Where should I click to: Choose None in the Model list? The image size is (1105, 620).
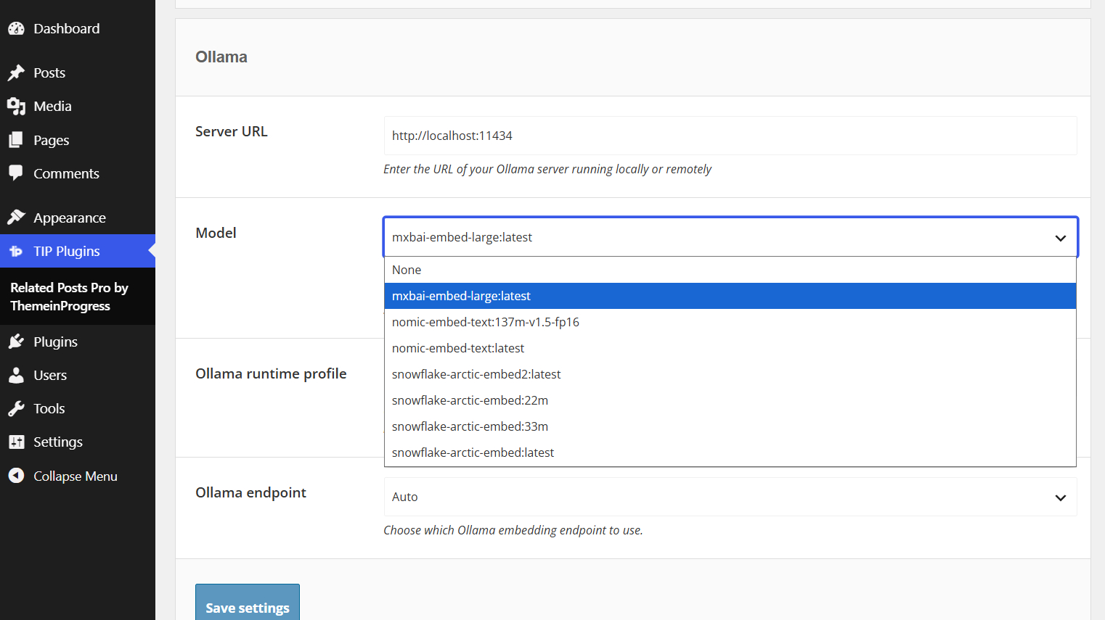pyautogui.click(x=730, y=270)
